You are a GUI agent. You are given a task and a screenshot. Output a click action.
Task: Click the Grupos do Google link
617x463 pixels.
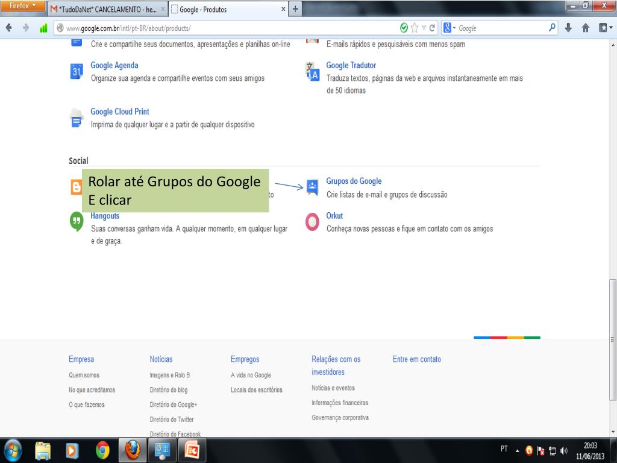pyautogui.click(x=354, y=181)
